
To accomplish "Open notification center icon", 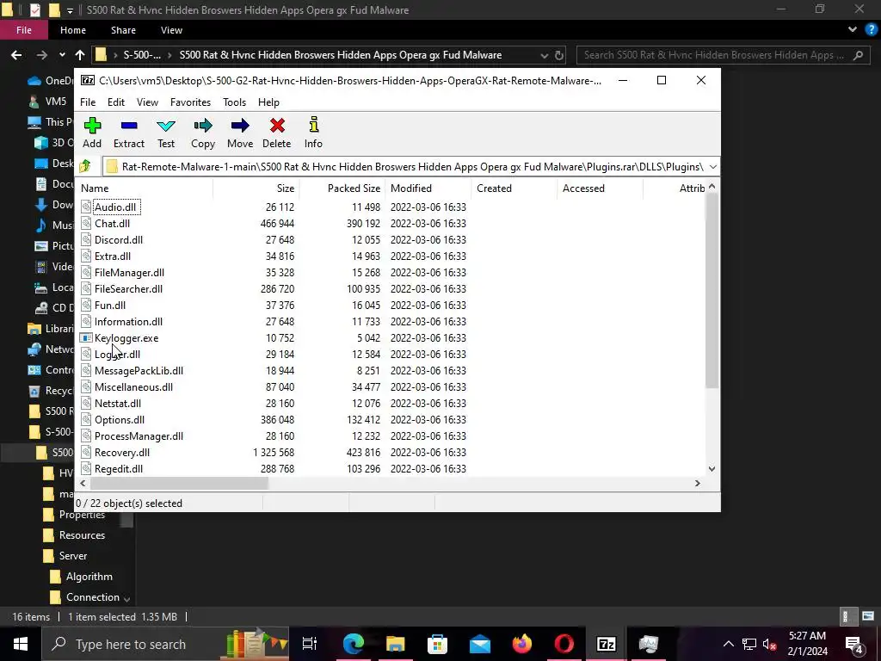I will [x=853, y=644].
